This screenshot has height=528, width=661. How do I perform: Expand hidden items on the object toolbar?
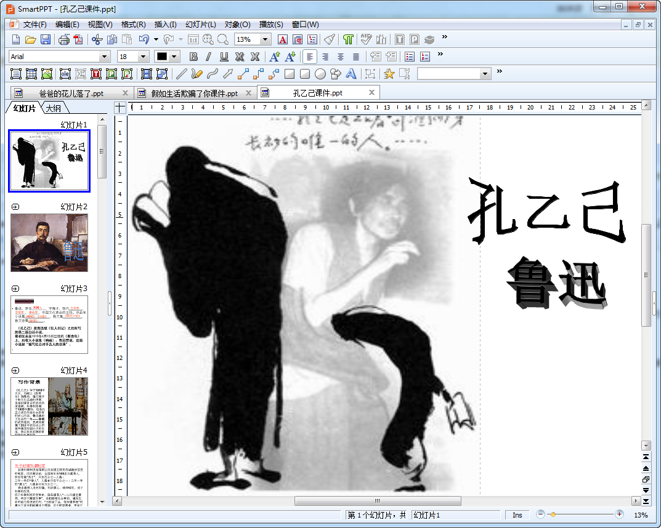(x=499, y=71)
